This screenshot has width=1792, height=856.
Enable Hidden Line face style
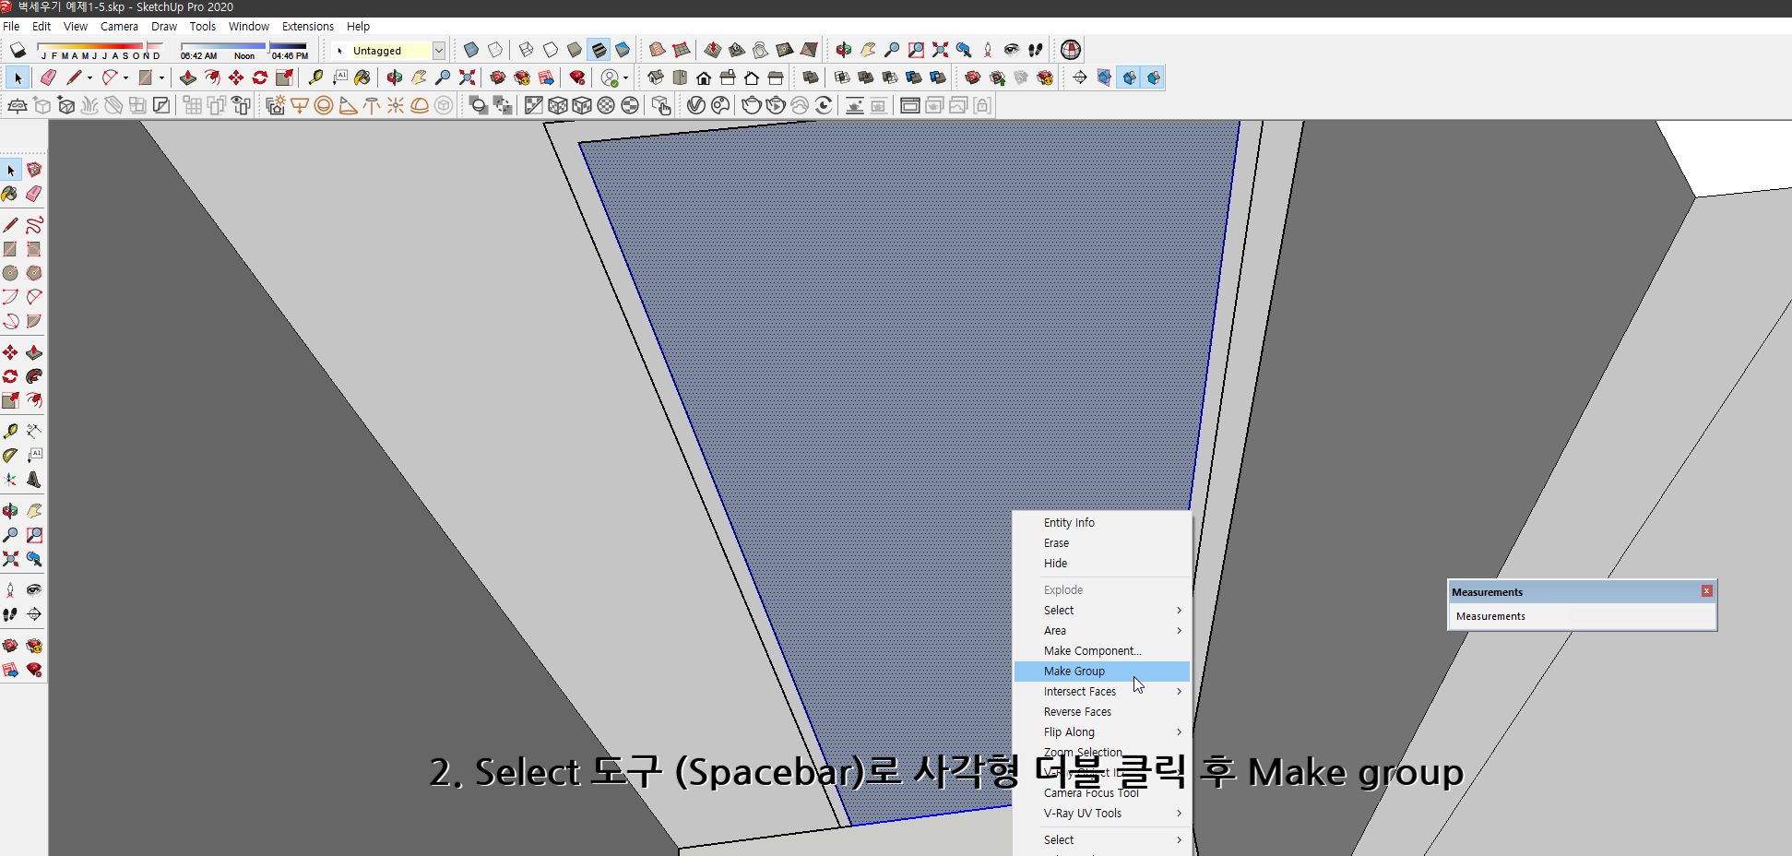click(x=551, y=50)
